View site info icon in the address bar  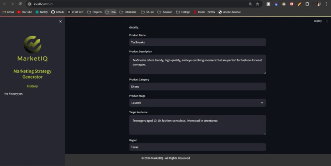29,4
